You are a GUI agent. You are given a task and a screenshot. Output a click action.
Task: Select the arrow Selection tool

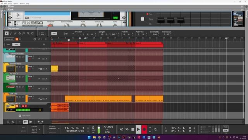[x=7, y=33]
